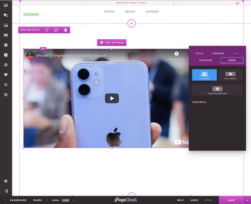Click the contact navigation link
The width and height of the screenshot is (251, 204).
coord(152,11)
